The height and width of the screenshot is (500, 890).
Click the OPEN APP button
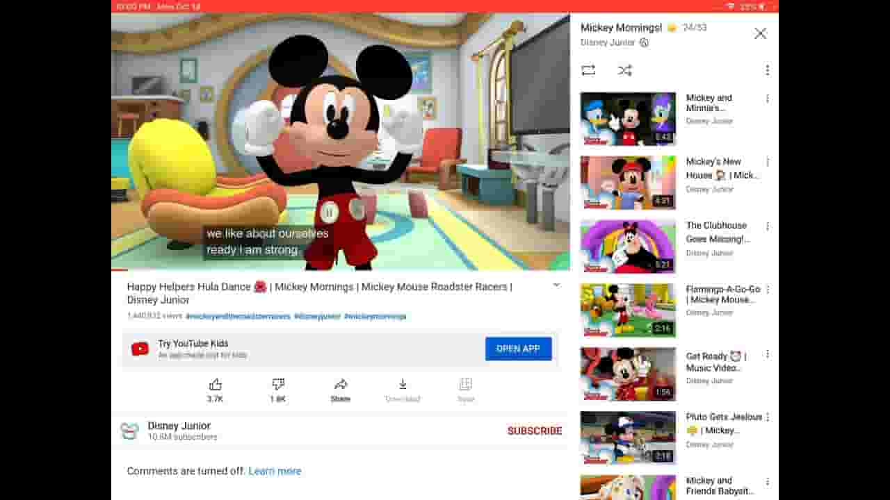[518, 349]
